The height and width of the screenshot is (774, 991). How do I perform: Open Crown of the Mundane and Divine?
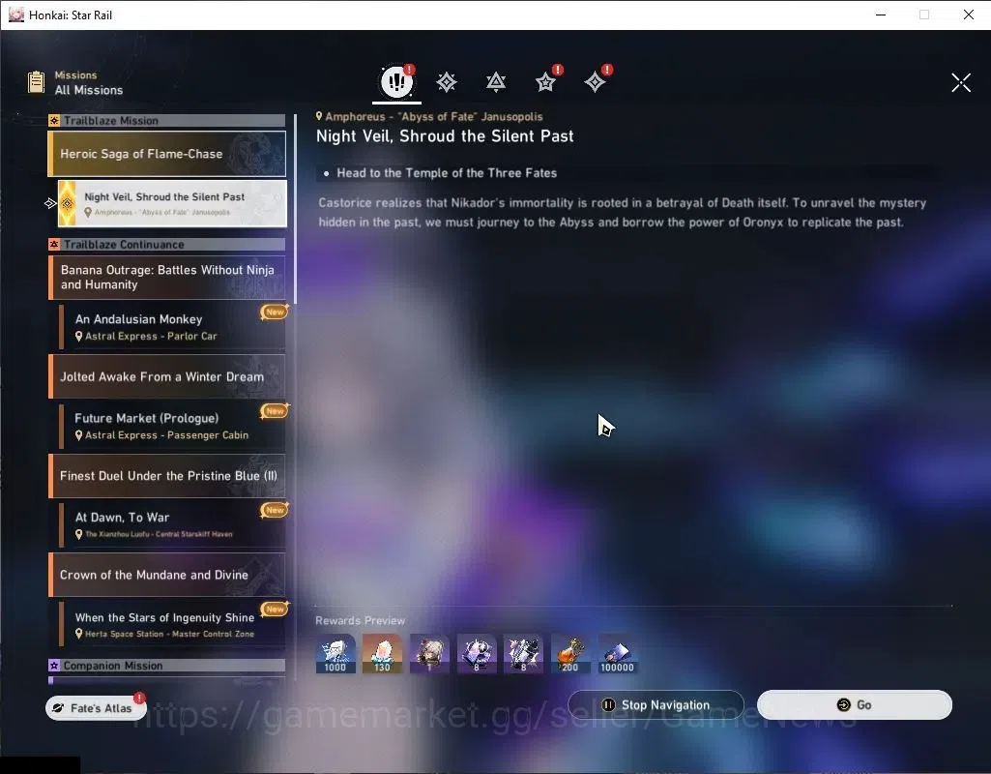(x=167, y=575)
